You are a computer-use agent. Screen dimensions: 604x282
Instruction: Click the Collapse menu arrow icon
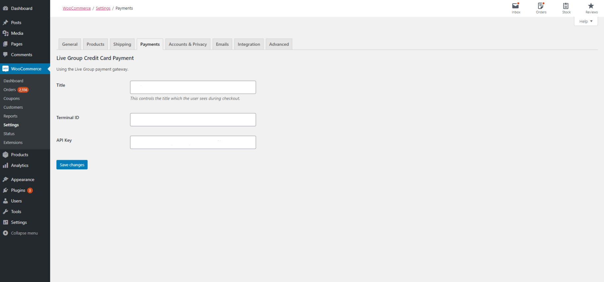tap(6, 233)
